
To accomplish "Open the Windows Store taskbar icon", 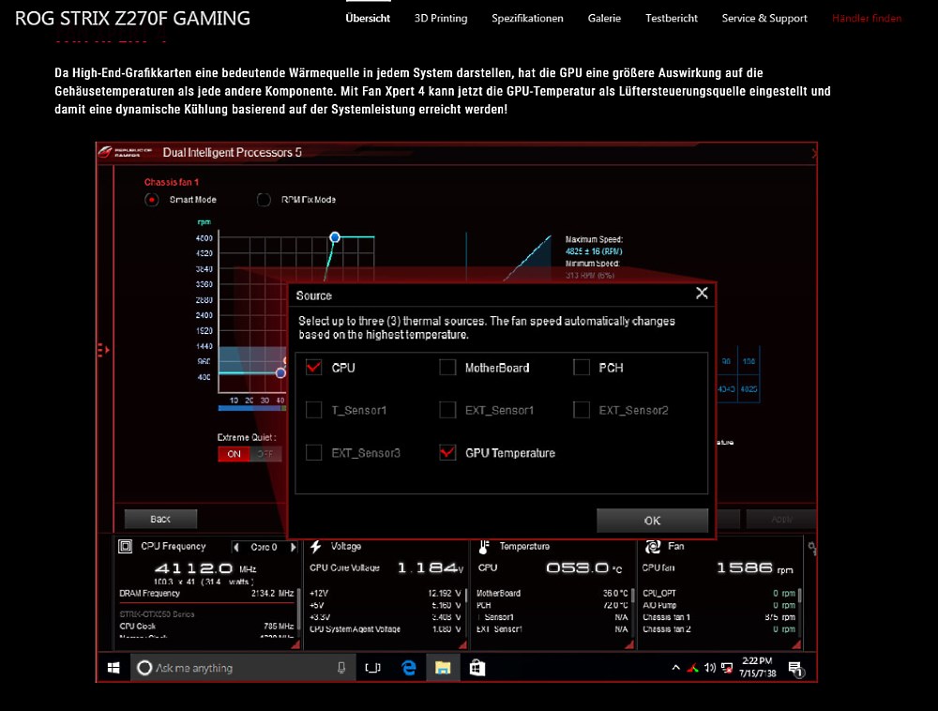I will point(477,668).
